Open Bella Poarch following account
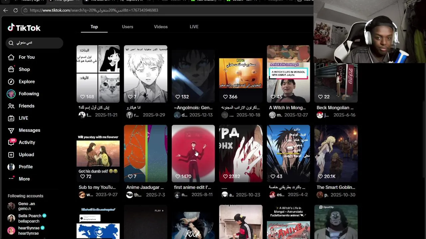The image size is (426, 239). tap(27, 218)
